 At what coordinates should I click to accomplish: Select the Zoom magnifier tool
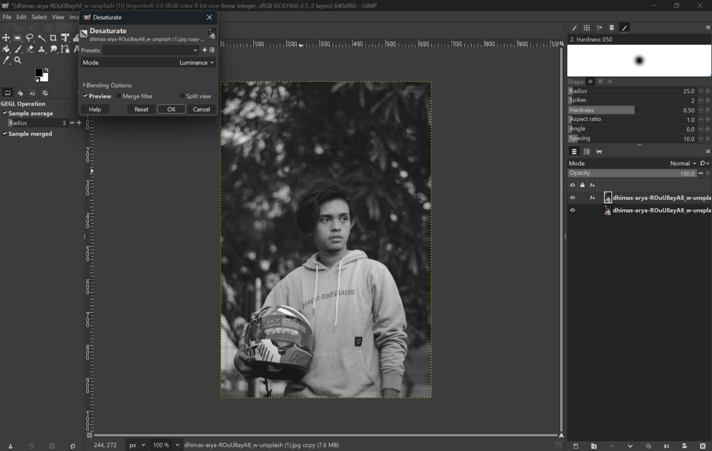18,60
